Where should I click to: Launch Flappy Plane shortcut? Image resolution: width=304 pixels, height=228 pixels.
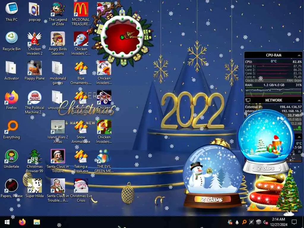(x=34, y=70)
